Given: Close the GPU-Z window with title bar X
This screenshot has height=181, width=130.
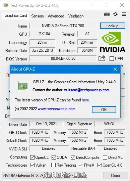Looking at the screenshot, I should pyautogui.click(x=122, y=5).
